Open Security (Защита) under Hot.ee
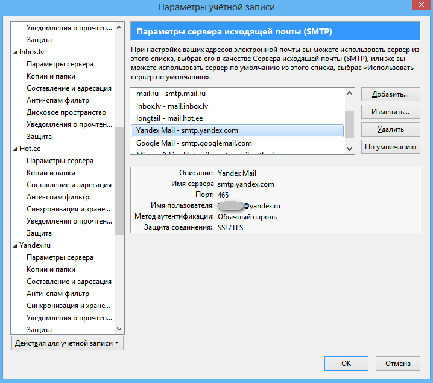Image resolution: width=433 pixels, height=383 pixels. (x=39, y=233)
